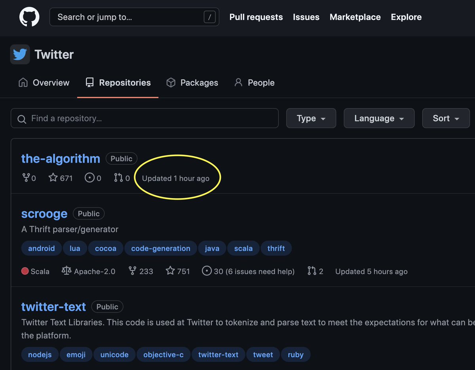Click the issues circle icon under the-algorithm
The image size is (475, 370).
coord(89,178)
